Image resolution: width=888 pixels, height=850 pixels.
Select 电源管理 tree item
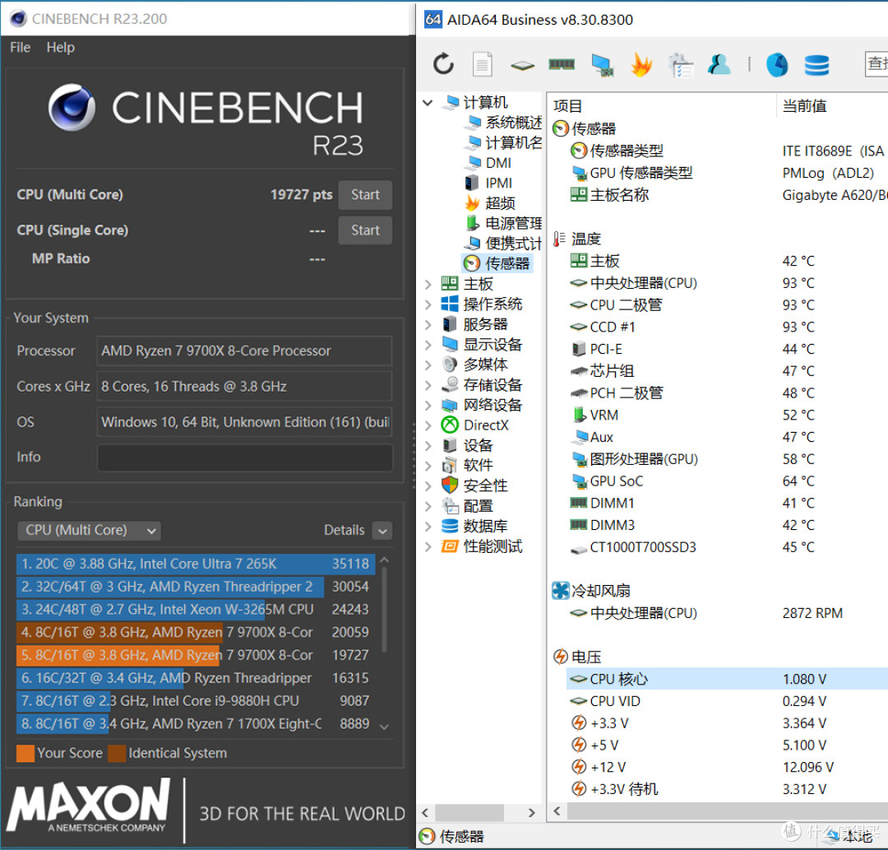tap(503, 223)
